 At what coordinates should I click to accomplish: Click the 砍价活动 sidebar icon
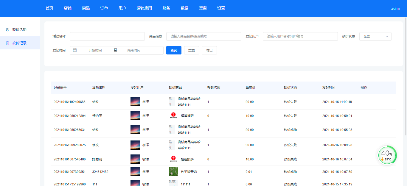click(8, 30)
